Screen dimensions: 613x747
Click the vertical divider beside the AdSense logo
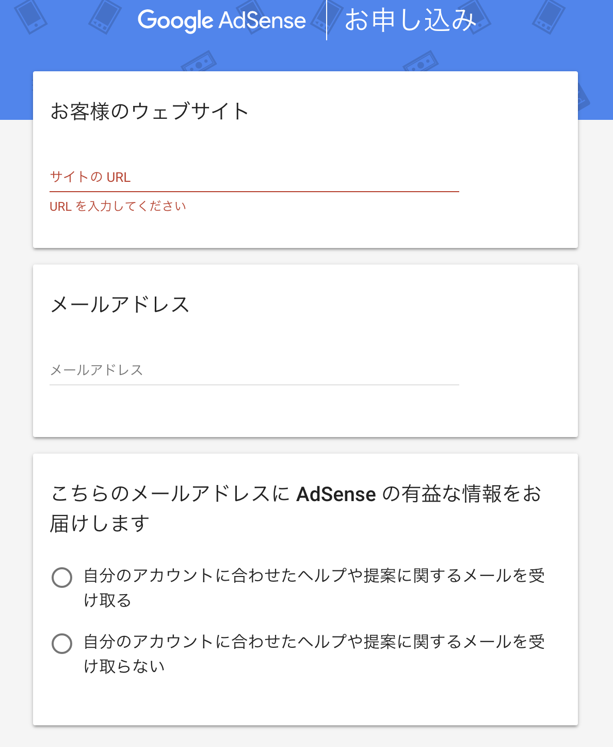pyautogui.click(x=327, y=20)
